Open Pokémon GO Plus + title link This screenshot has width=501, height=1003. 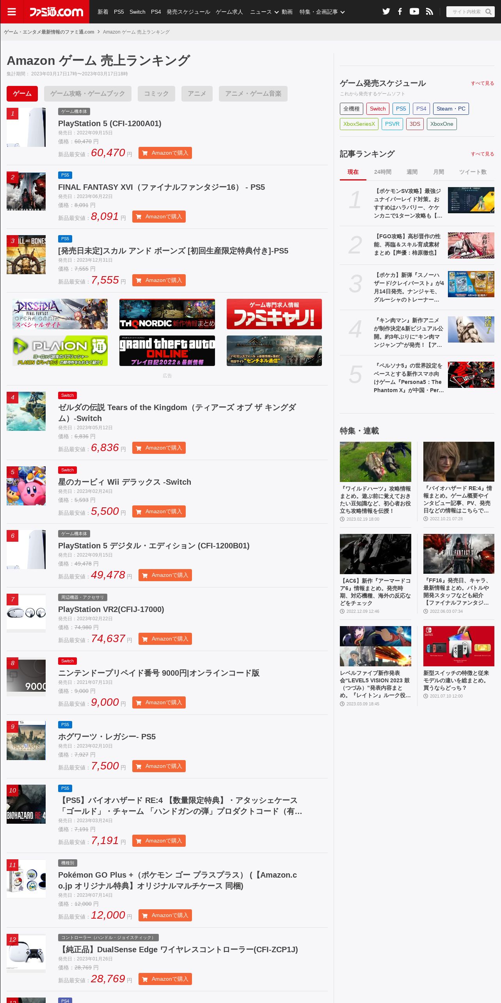coord(178,880)
